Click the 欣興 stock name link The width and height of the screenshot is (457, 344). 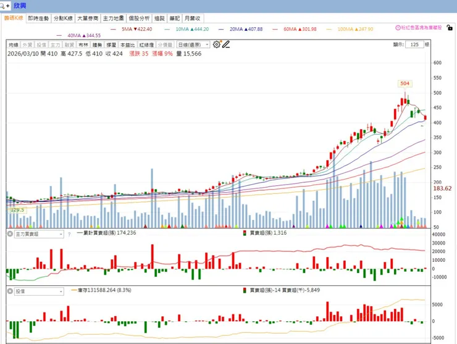(x=20, y=6)
